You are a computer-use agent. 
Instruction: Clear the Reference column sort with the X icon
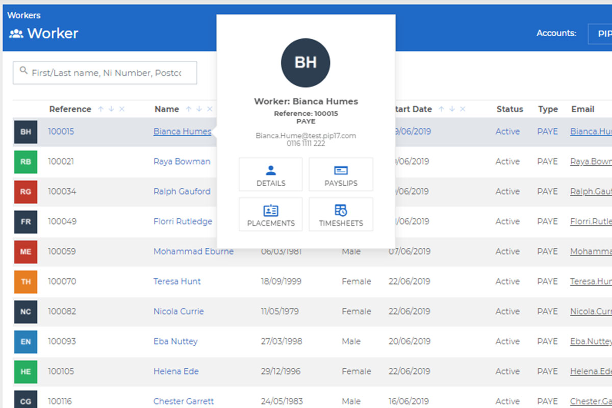tap(121, 109)
